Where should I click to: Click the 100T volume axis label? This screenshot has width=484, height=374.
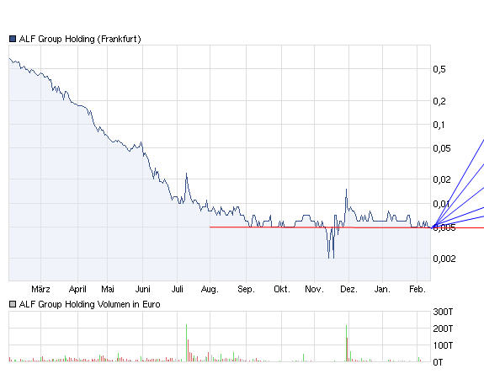443,345
